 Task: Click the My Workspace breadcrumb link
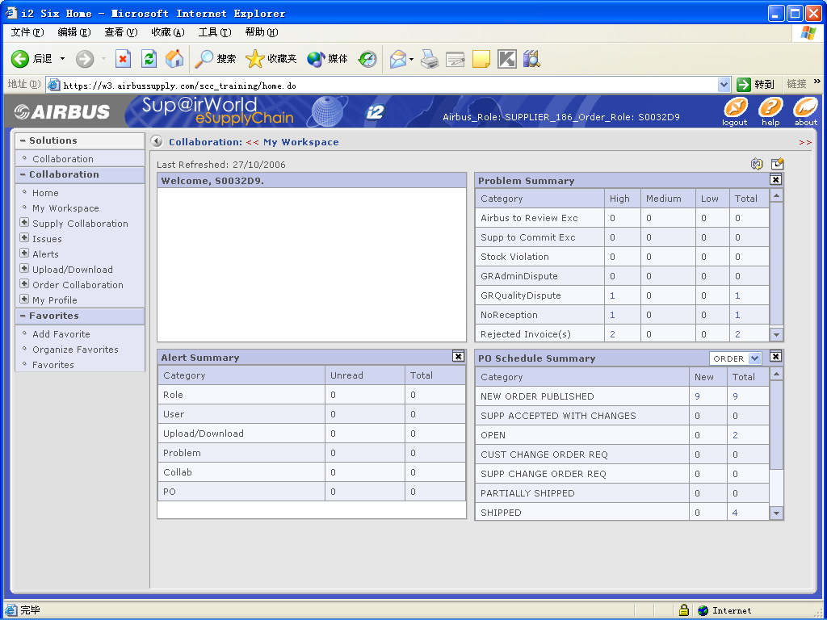pos(300,142)
